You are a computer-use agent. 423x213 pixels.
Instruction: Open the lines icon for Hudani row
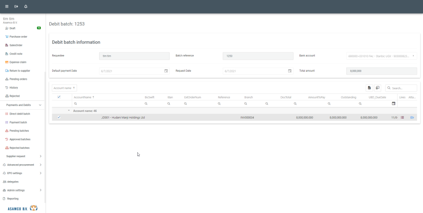point(402,117)
